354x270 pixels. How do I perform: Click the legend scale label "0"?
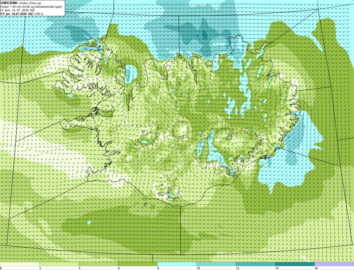tap(1, 268)
